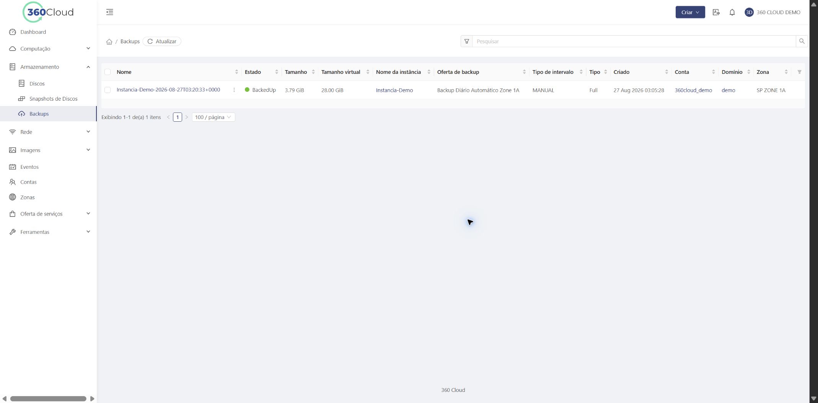Viewport: 818px width, 403px height.
Task: Click page 1 in the pagination
Action: [x=178, y=117]
